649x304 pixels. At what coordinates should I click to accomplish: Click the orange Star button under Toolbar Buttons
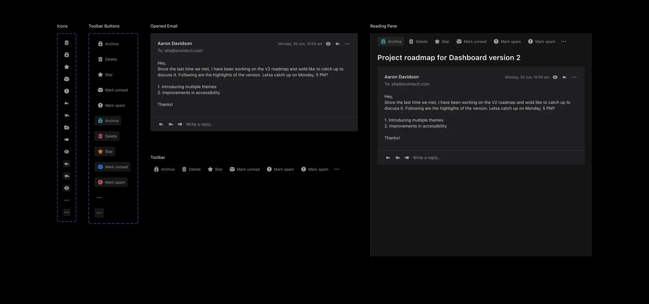click(104, 151)
